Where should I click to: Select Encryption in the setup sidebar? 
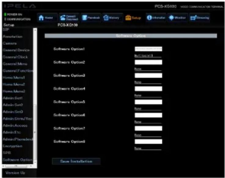pyautogui.click(x=13, y=146)
